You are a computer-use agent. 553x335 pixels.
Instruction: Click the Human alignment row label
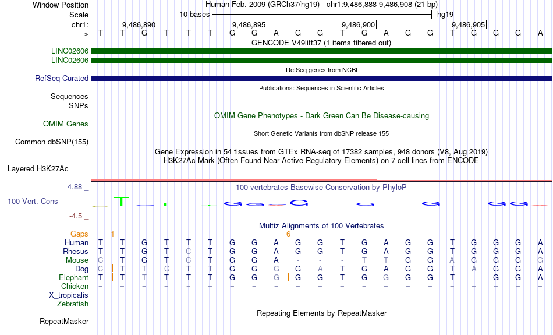coord(76,243)
